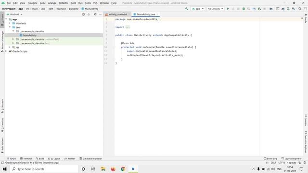The image size is (308, 173).
Task: Open the app run configuration dropdown
Action: (x=198, y=9)
